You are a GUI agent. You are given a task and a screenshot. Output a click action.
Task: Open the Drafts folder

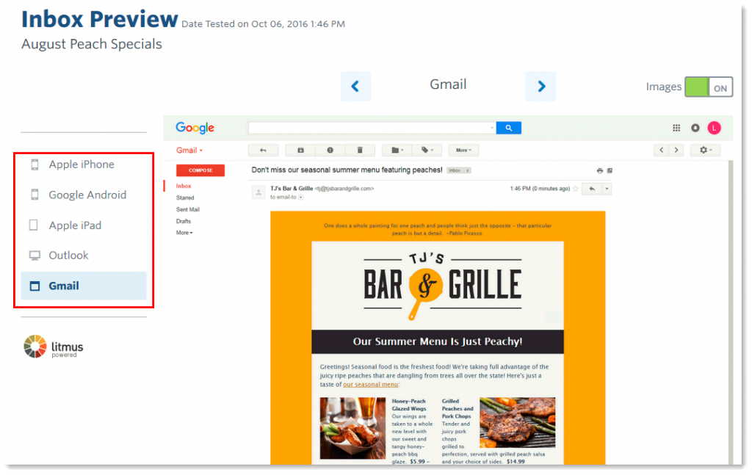click(x=183, y=222)
